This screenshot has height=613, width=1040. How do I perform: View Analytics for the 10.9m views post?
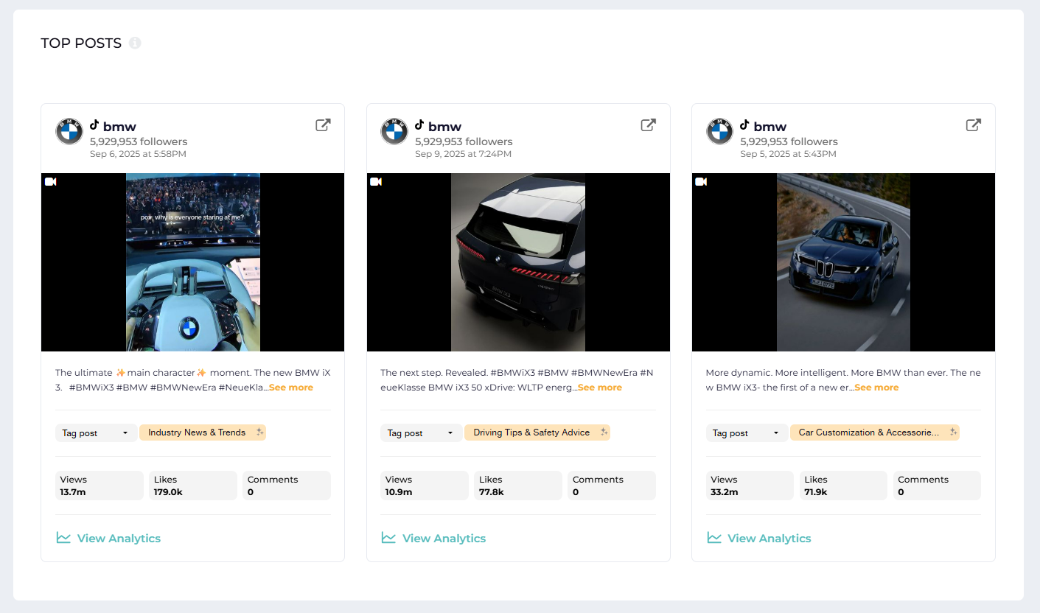[x=434, y=539]
